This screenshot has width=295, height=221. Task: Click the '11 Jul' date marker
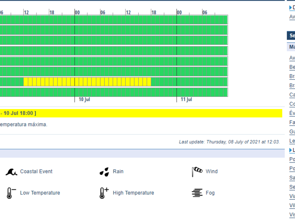tap(186, 99)
